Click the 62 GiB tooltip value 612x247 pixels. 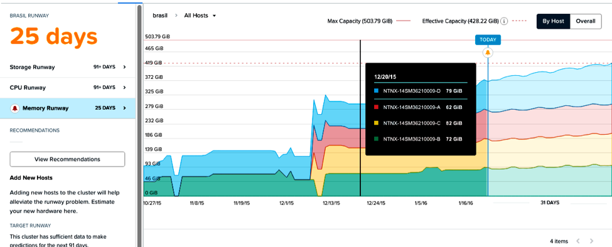point(454,107)
